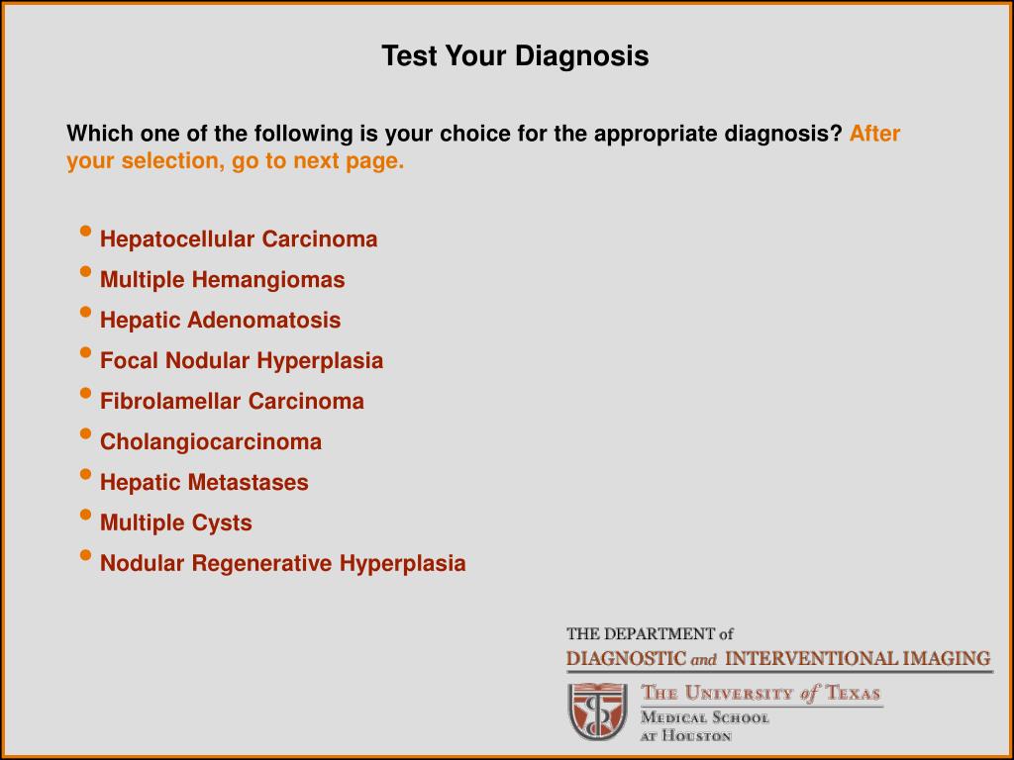This screenshot has width=1014, height=760.
Task: Click the bullet next to Hepatic Adenomatosis
Action: point(85,312)
